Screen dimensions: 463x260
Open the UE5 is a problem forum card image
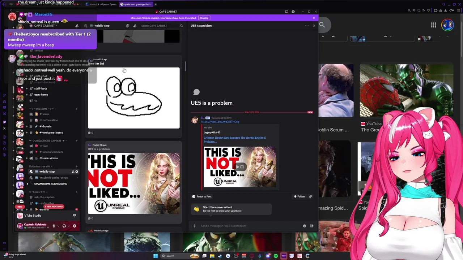(133, 183)
